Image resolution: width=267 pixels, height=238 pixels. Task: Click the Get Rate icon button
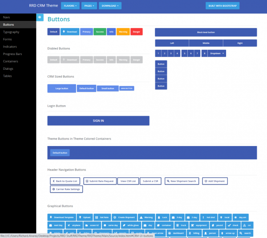click(102, 217)
